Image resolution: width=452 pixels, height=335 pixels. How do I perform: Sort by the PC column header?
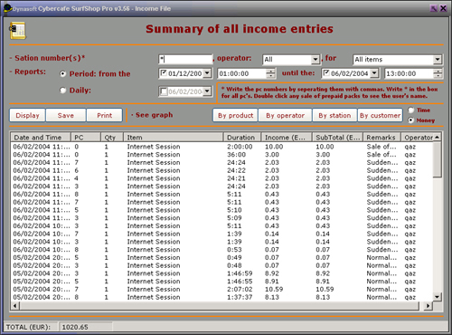tap(86, 138)
